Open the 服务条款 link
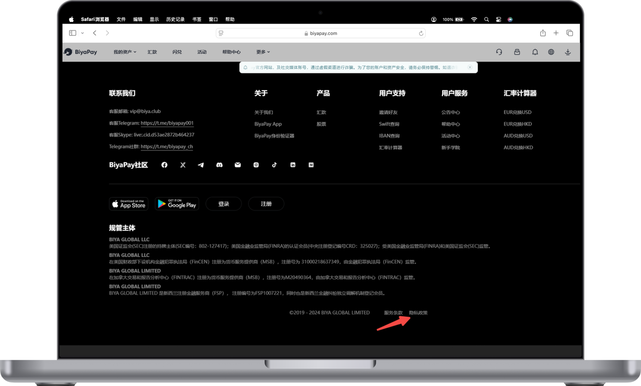The width and height of the screenshot is (641, 386). tap(393, 312)
